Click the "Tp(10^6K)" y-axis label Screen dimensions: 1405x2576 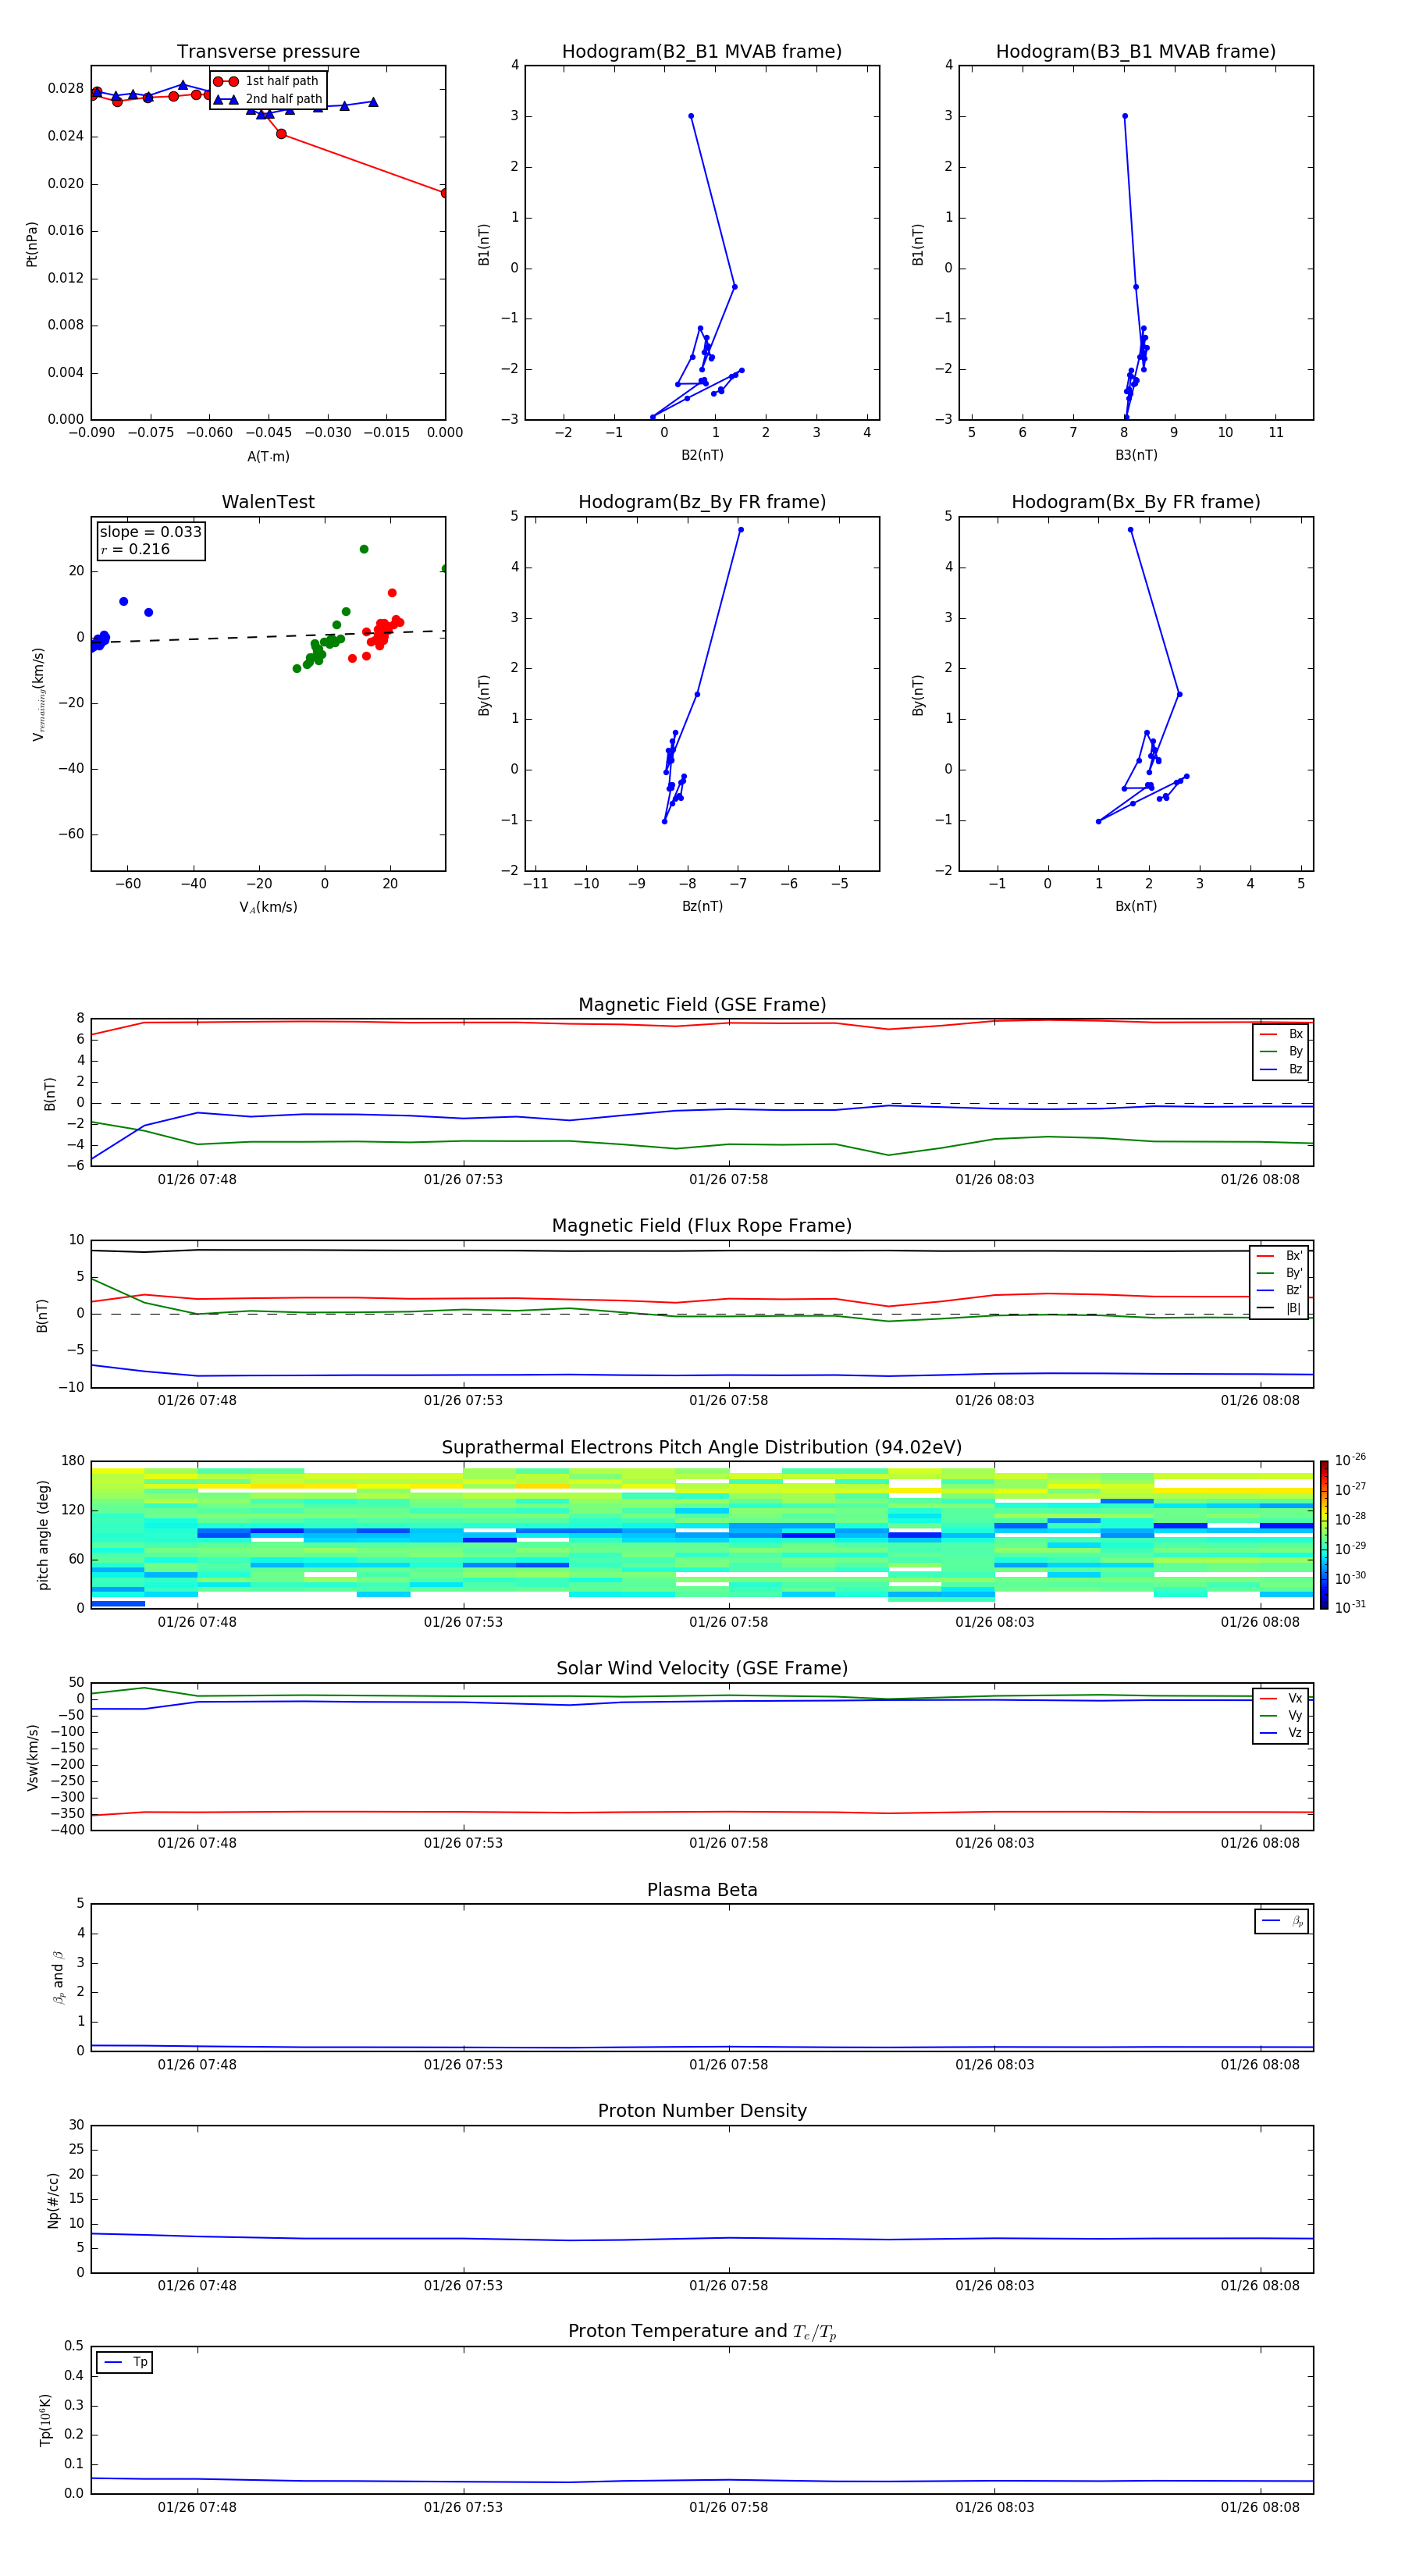(x=45, y=2420)
